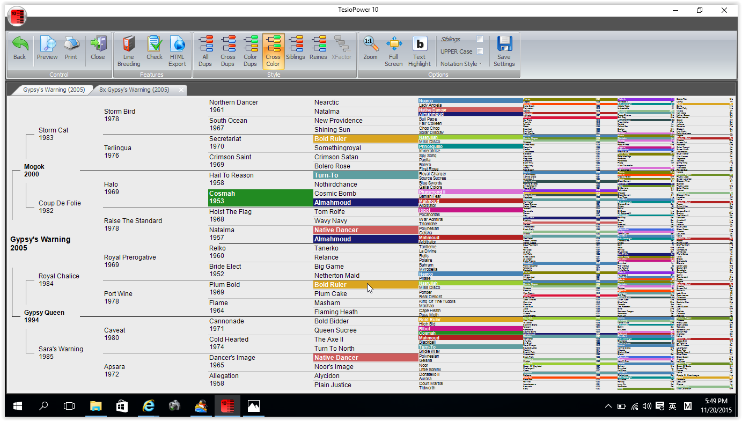Image resolution: width=742 pixels, height=421 pixels.
Task: Open Windows Start menu
Action: (17, 407)
